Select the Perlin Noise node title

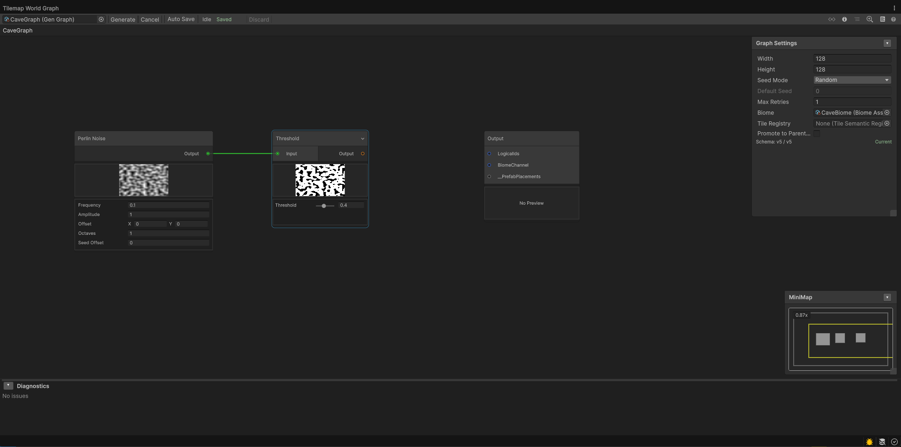point(91,138)
